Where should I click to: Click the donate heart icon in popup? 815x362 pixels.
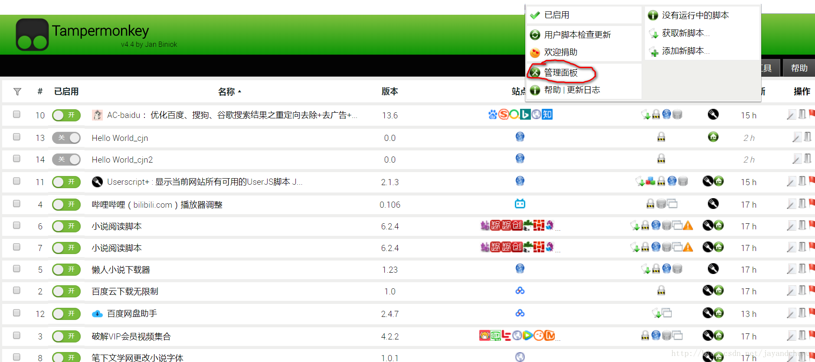(535, 52)
